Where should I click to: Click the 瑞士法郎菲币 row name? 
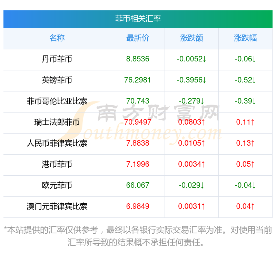[x=57, y=122]
